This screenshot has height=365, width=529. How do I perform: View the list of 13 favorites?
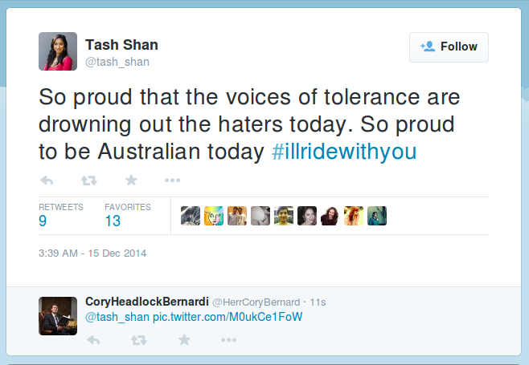[x=113, y=221]
